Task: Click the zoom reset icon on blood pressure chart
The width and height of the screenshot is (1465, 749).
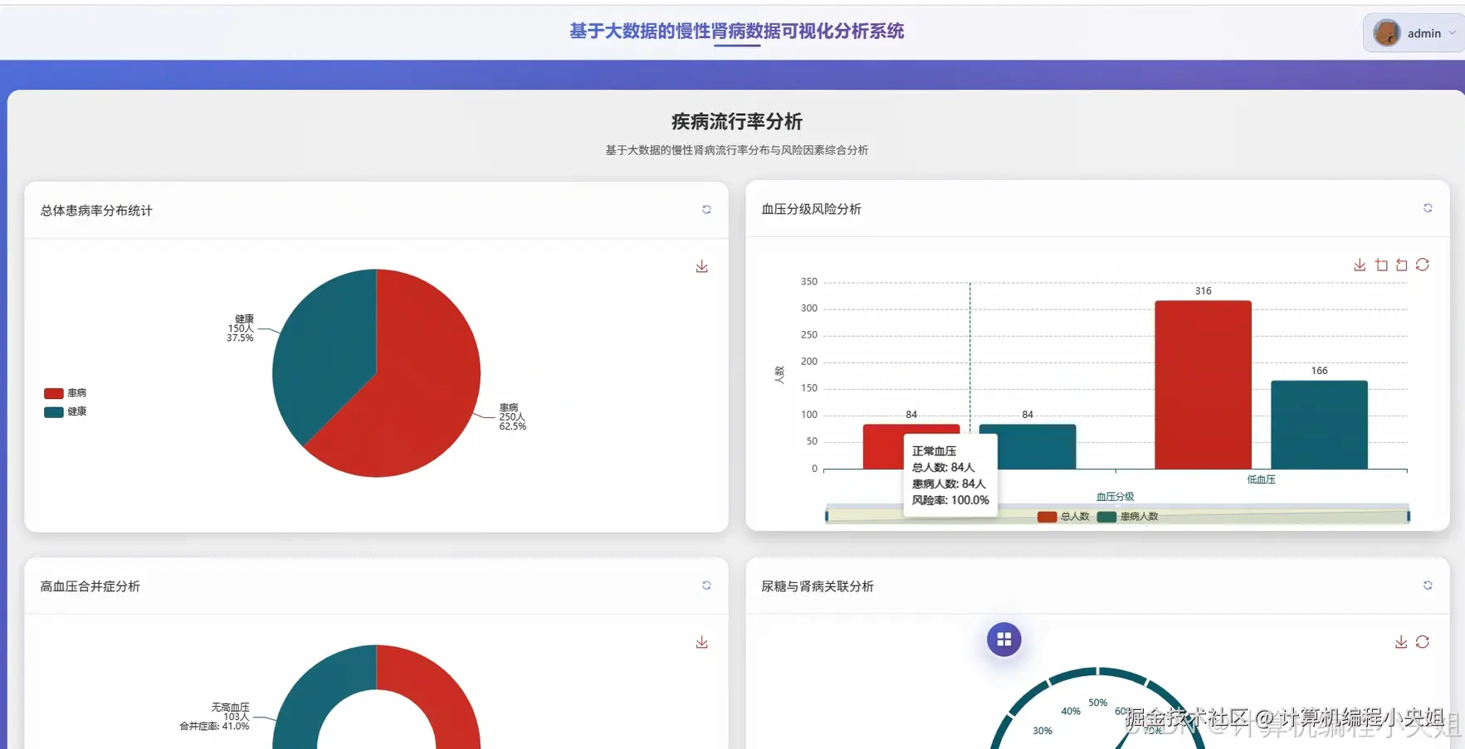Action: point(1402,265)
